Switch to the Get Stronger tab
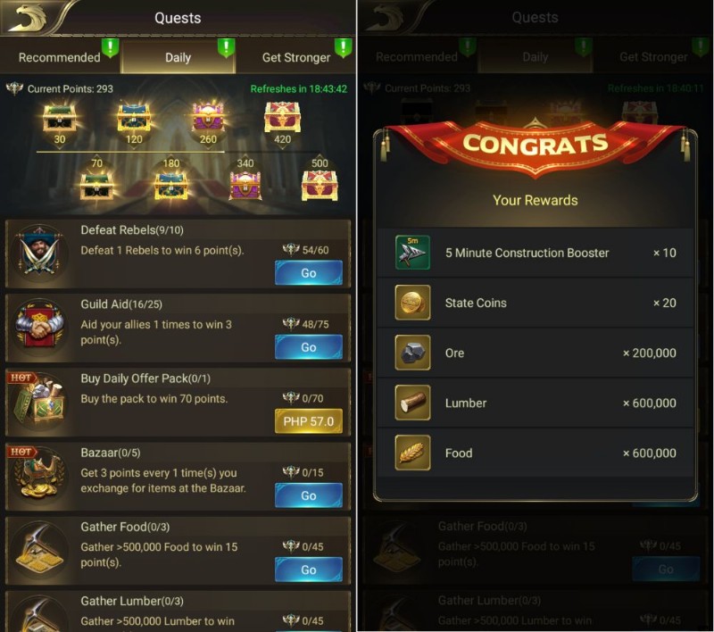Screen dimensions: 714x632 click(296, 57)
